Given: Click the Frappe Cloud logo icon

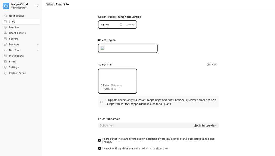Looking at the screenshot, I should point(6,6).
